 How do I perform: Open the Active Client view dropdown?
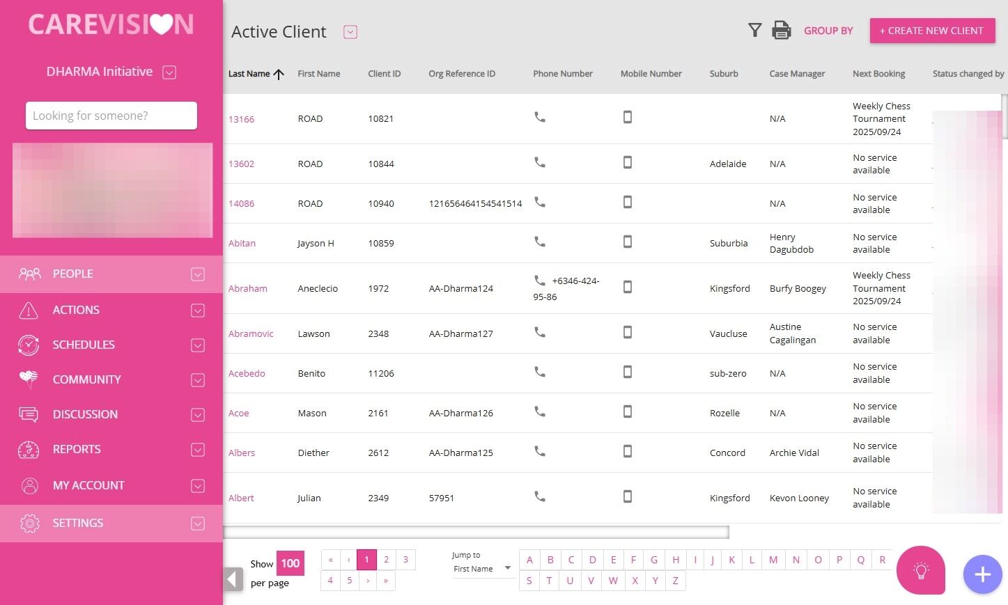pos(350,32)
